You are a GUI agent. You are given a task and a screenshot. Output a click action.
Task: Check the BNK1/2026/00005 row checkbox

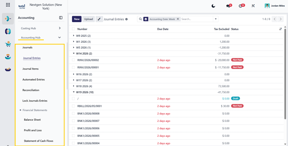click(73, 136)
